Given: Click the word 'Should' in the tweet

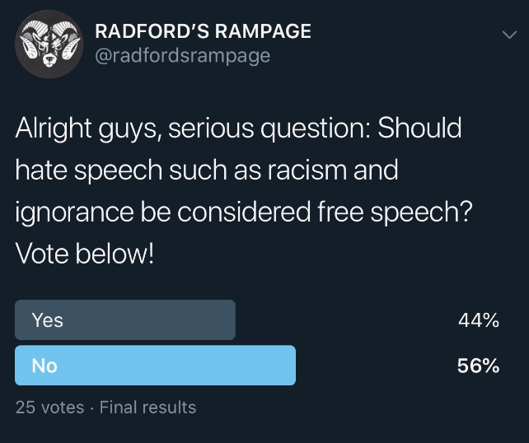Looking at the screenshot, I should pyautogui.click(x=419, y=128).
